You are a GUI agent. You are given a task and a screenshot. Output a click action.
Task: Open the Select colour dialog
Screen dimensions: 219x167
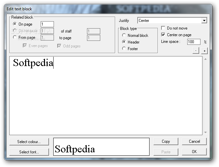(x=29, y=142)
